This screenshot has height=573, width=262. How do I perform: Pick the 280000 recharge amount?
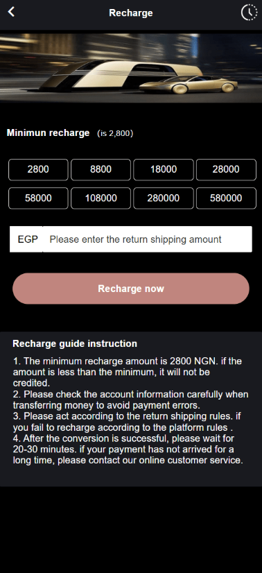(164, 198)
